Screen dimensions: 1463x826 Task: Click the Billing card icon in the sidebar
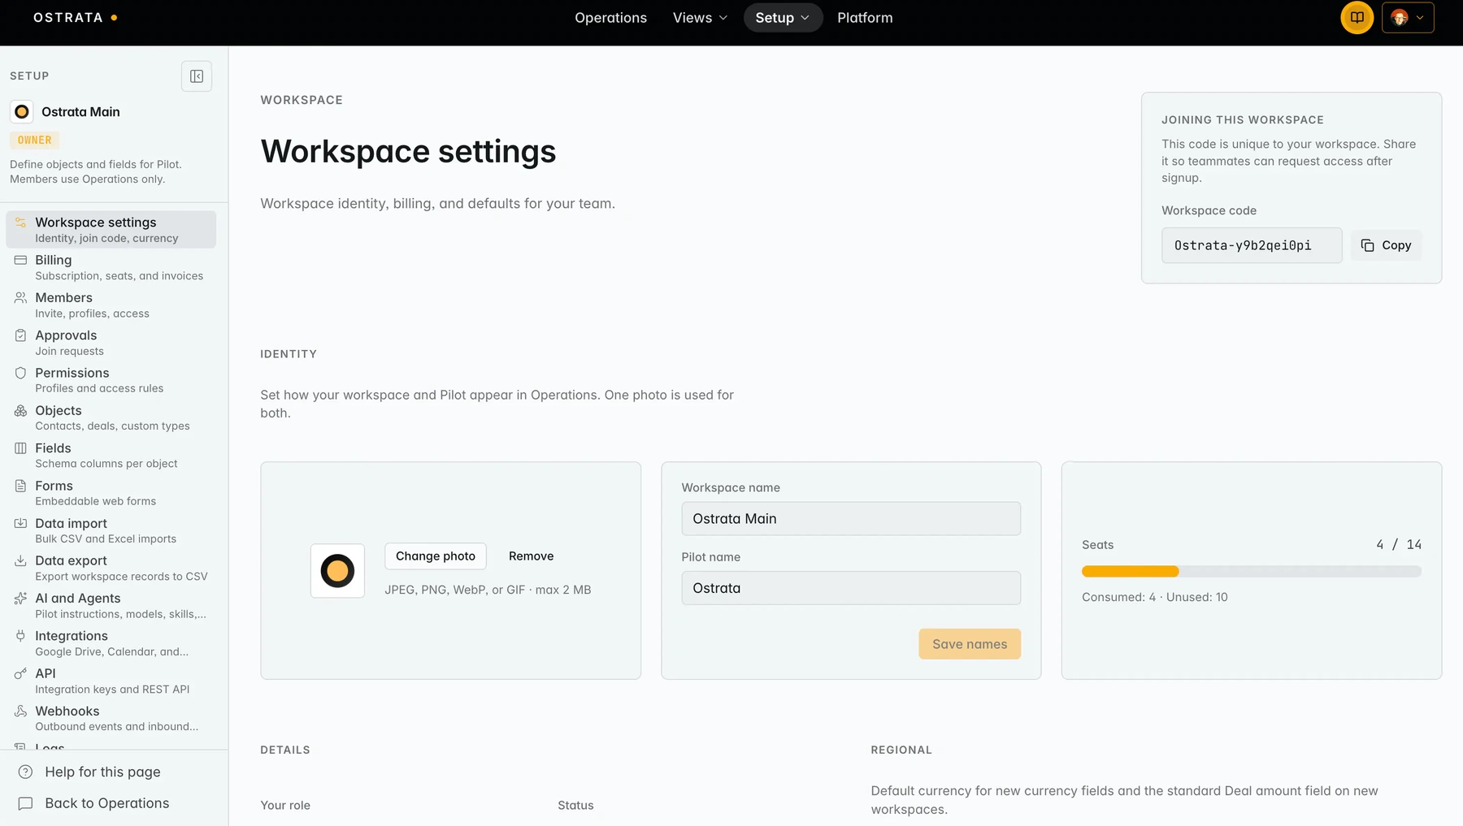pyautogui.click(x=20, y=260)
